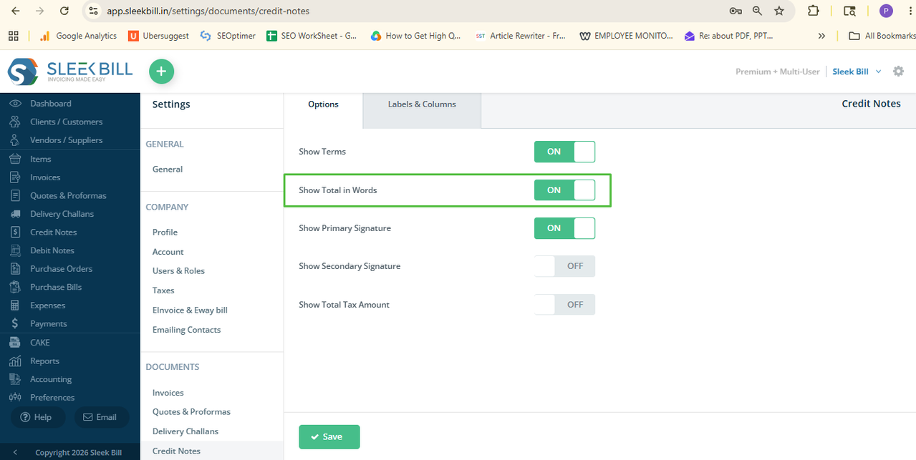Expand hidden bookmarks with double chevron
916x460 pixels.
821,36
